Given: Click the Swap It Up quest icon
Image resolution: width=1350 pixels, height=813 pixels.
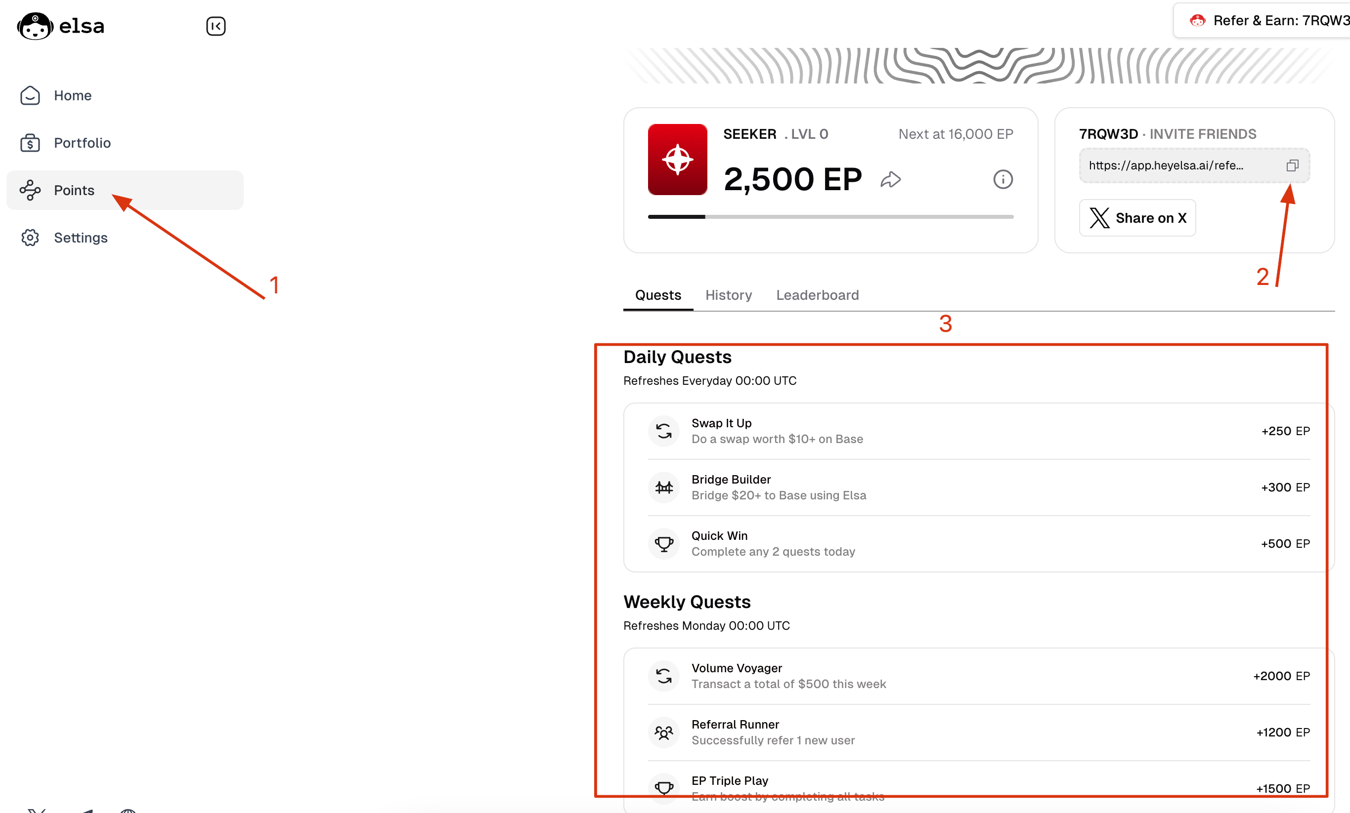Looking at the screenshot, I should pyautogui.click(x=663, y=431).
